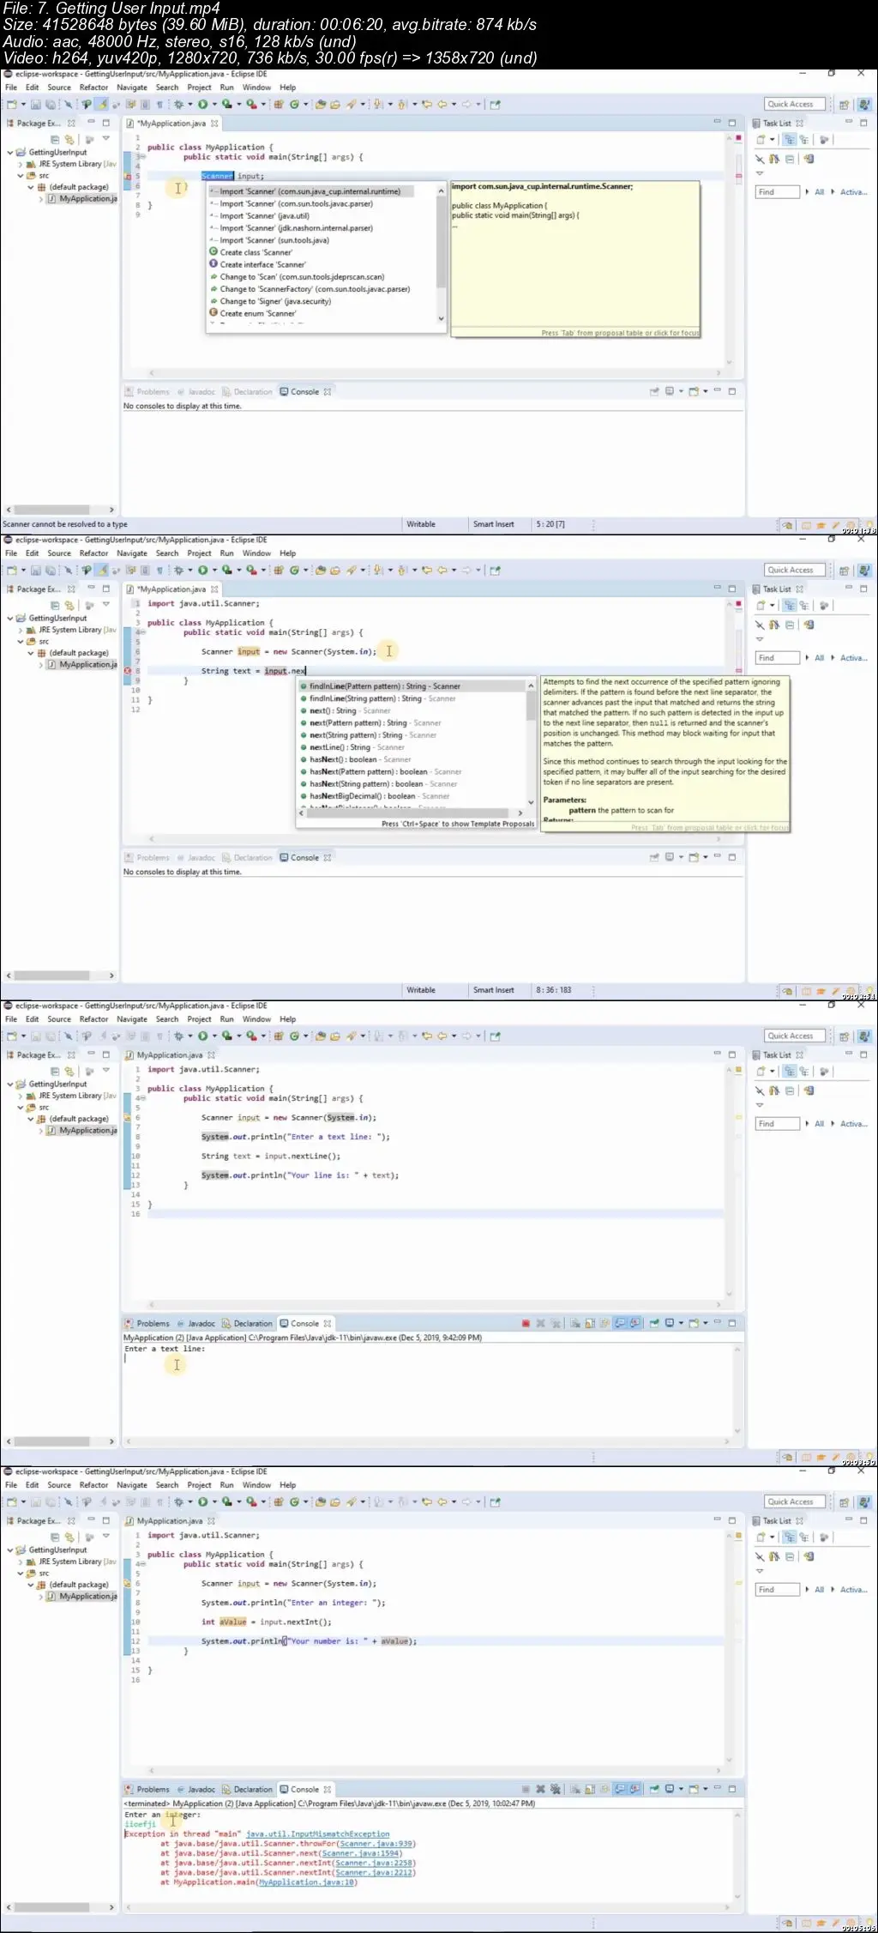Toggle Mark Occurrences in Scanner quick-fix frame
Viewport: 878px width, 1933px height.
[x=101, y=105]
